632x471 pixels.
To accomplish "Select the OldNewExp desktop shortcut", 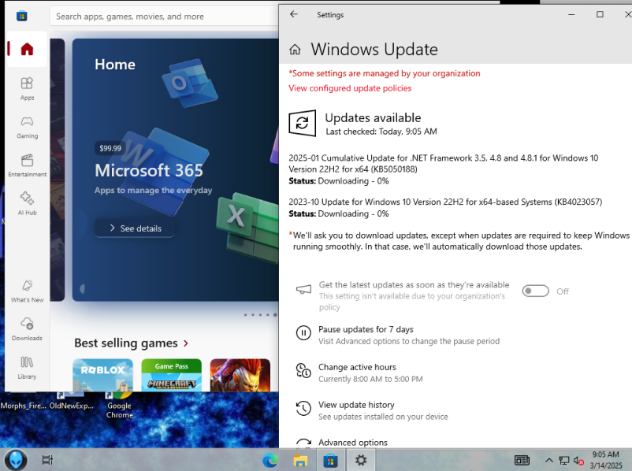I will [x=72, y=402].
